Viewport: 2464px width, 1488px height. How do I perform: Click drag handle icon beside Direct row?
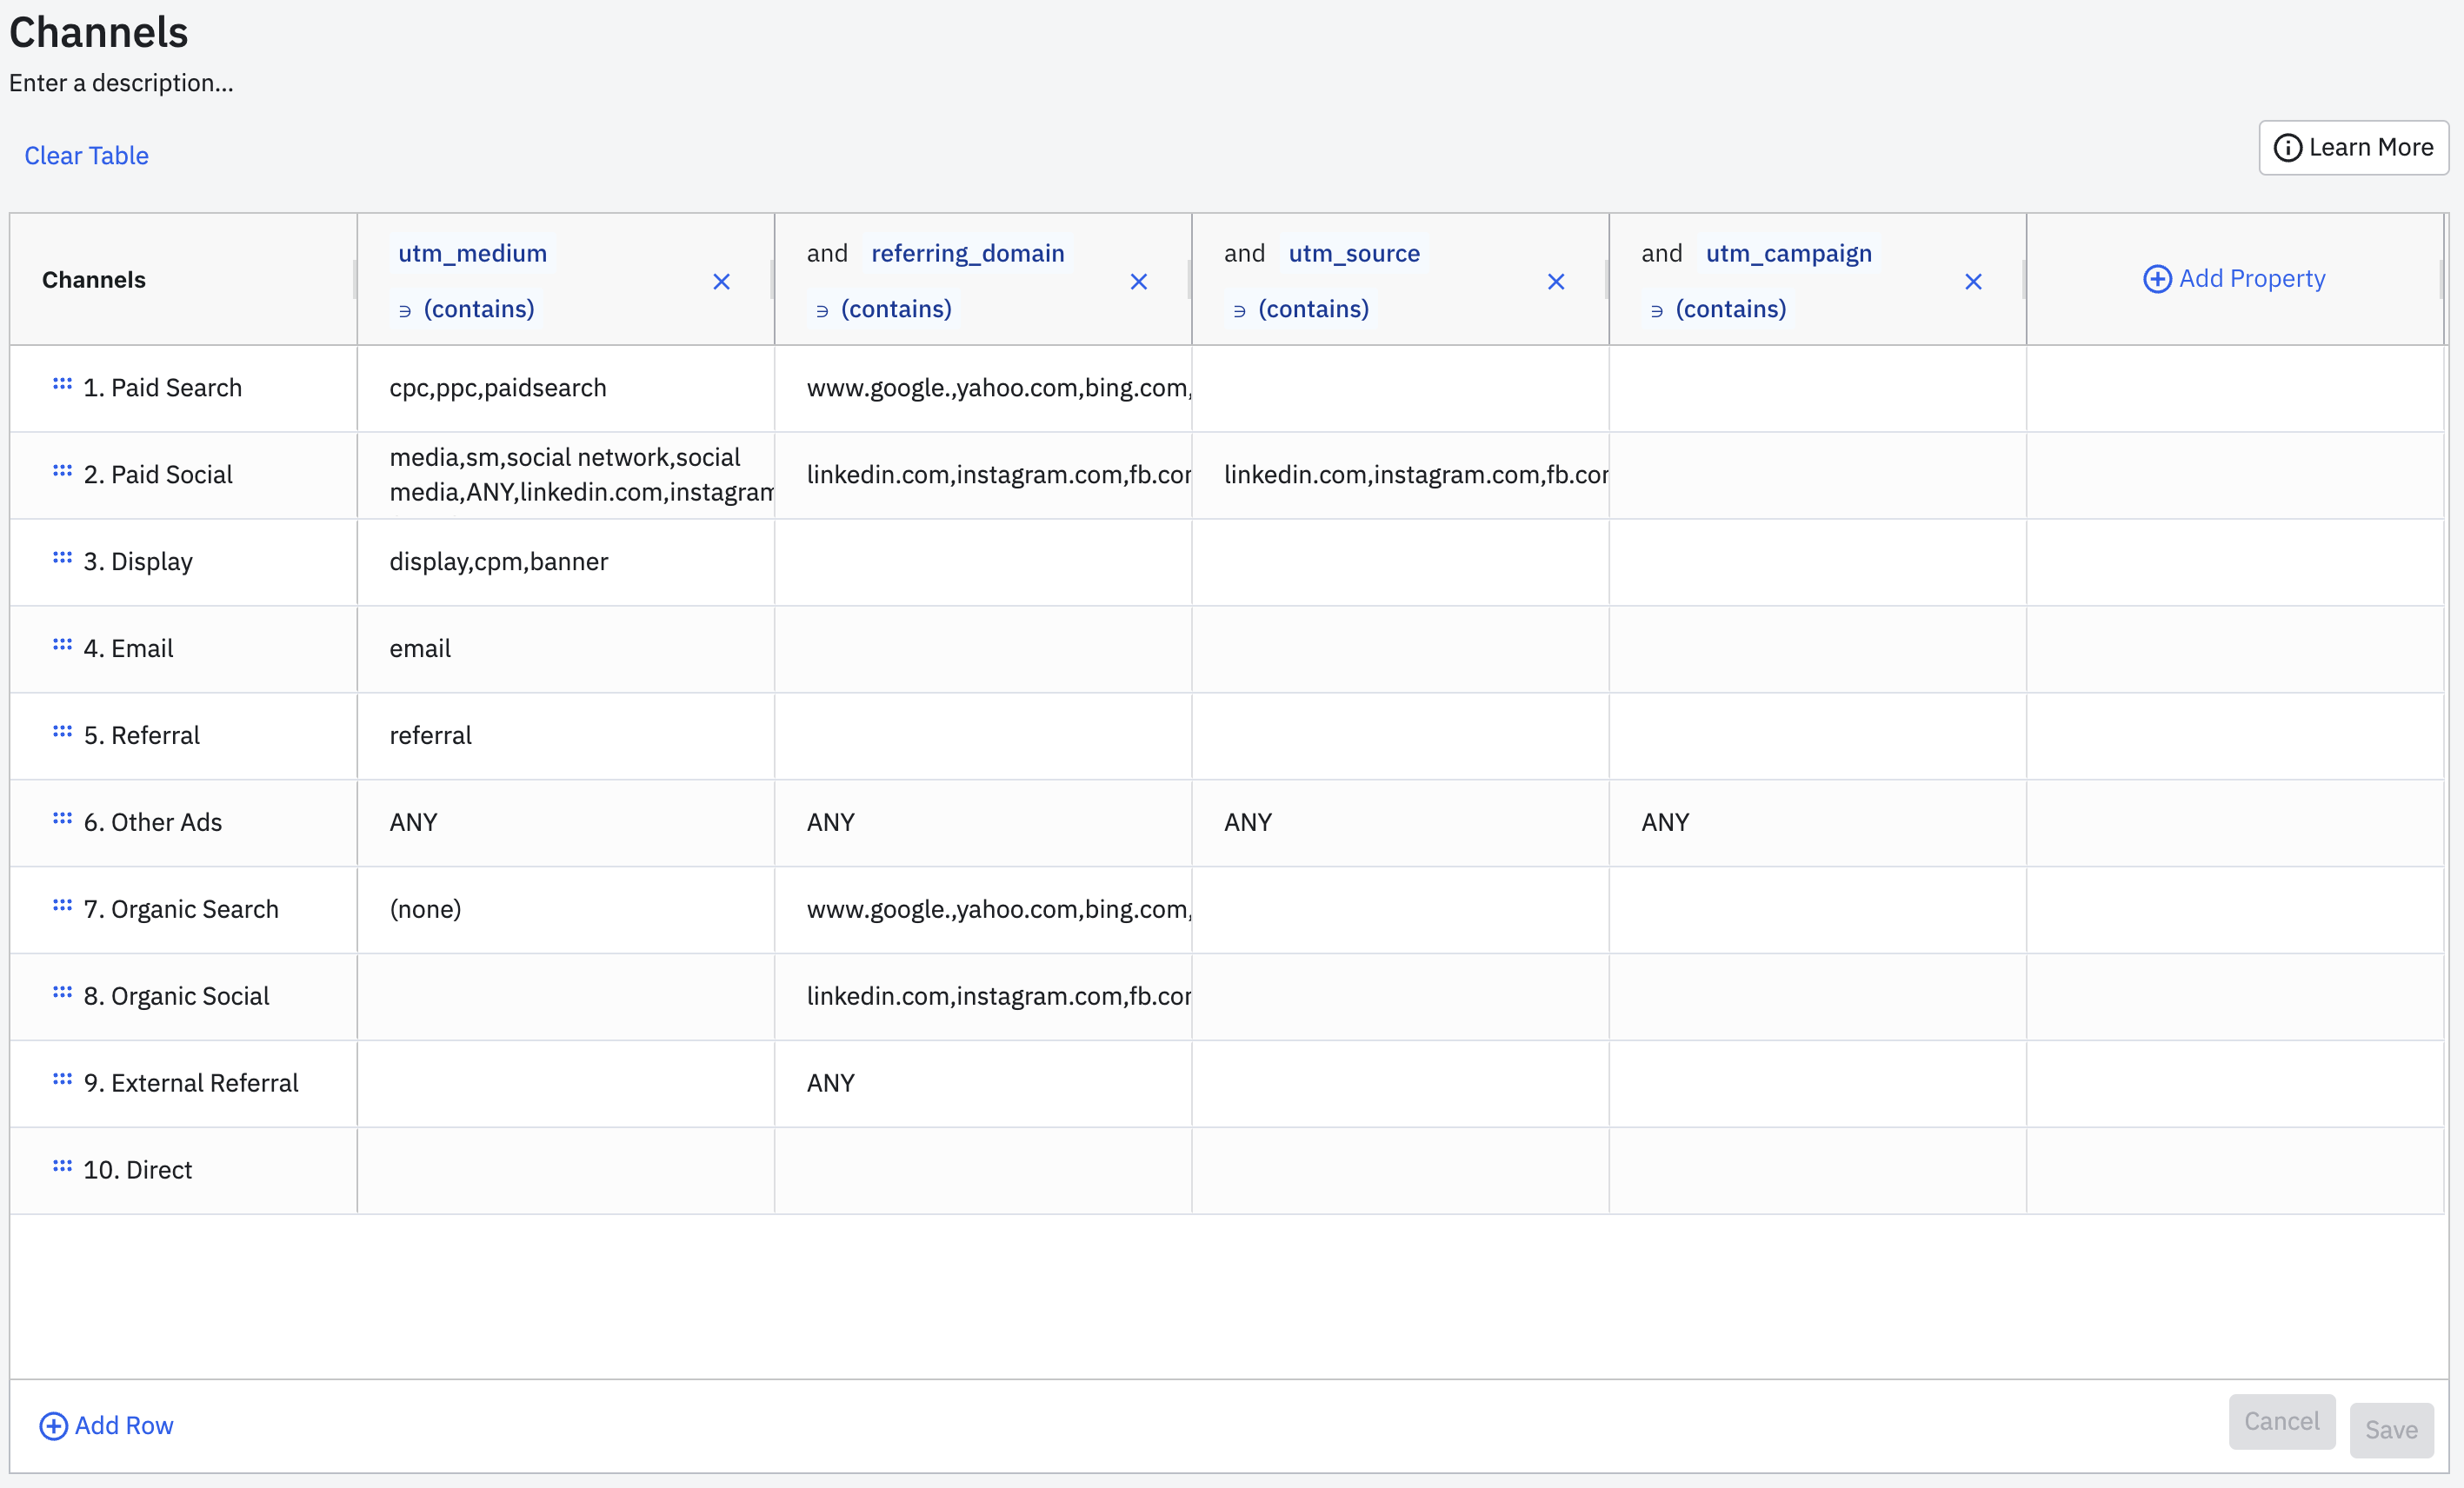[62, 1166]
